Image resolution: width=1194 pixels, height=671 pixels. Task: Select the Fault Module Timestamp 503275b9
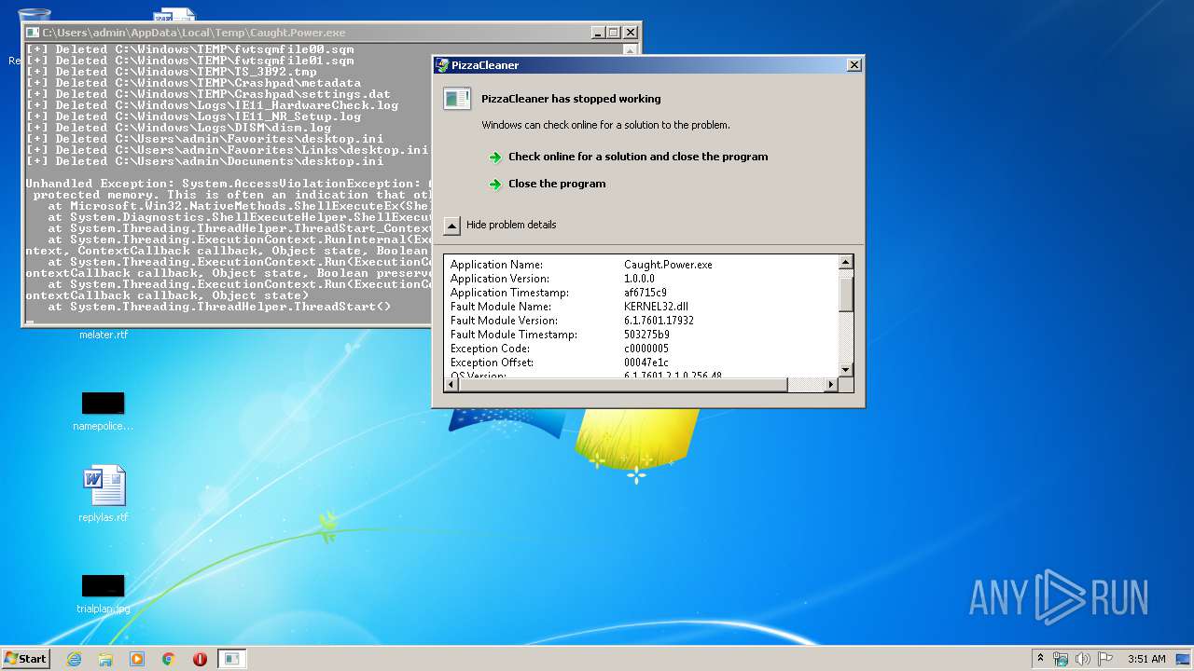(646, 335)
